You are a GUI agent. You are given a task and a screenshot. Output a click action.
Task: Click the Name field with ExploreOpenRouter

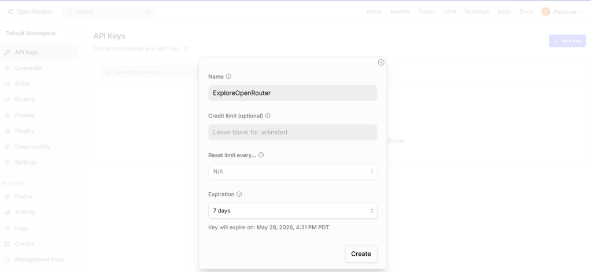pyautogui.click(x=293, y=93)
